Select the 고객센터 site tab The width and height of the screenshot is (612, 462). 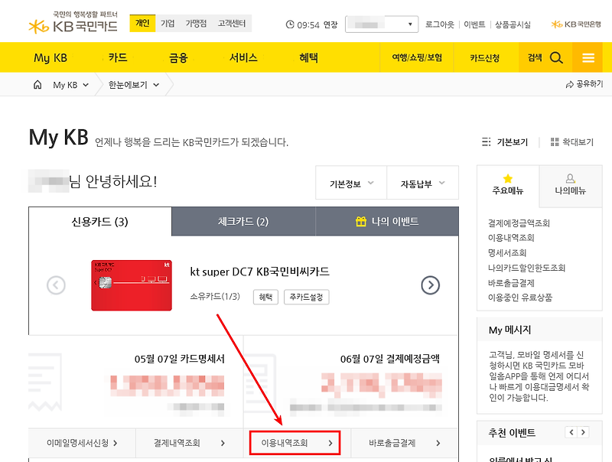(x=232, y=24)
